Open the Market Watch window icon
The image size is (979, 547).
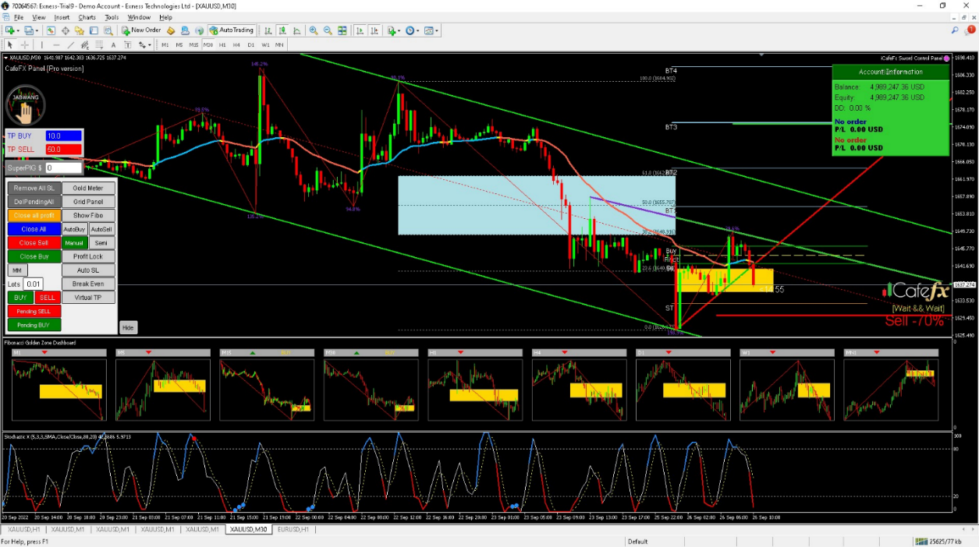click(x=51, y=30)
